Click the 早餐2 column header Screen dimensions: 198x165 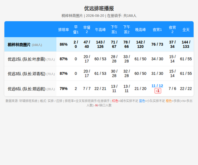click(87, 30)
